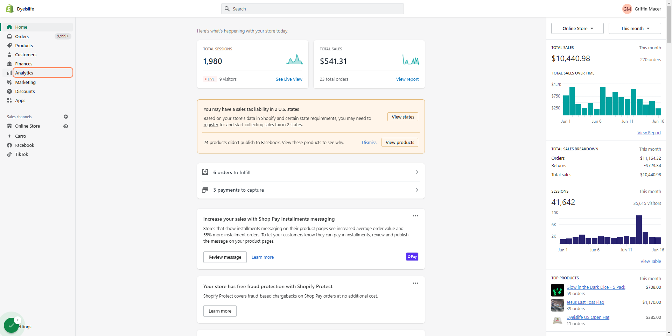The height and width of the screenshot is (336, 672).
Task: Click the Discounts percent icon
Action: (x=9, y=91)
